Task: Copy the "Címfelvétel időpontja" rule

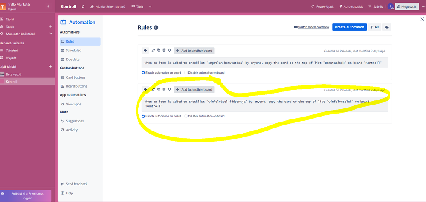Action: pos(159,89)
